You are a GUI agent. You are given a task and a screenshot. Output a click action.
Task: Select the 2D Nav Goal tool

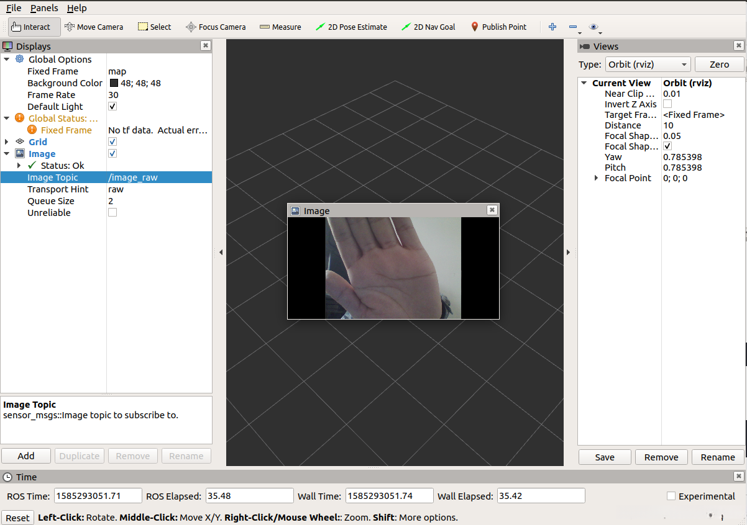pyautogui.click(x=428, y=27)
